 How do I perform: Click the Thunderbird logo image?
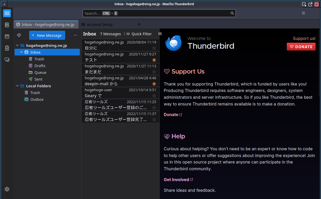click(x=174, y=43)
